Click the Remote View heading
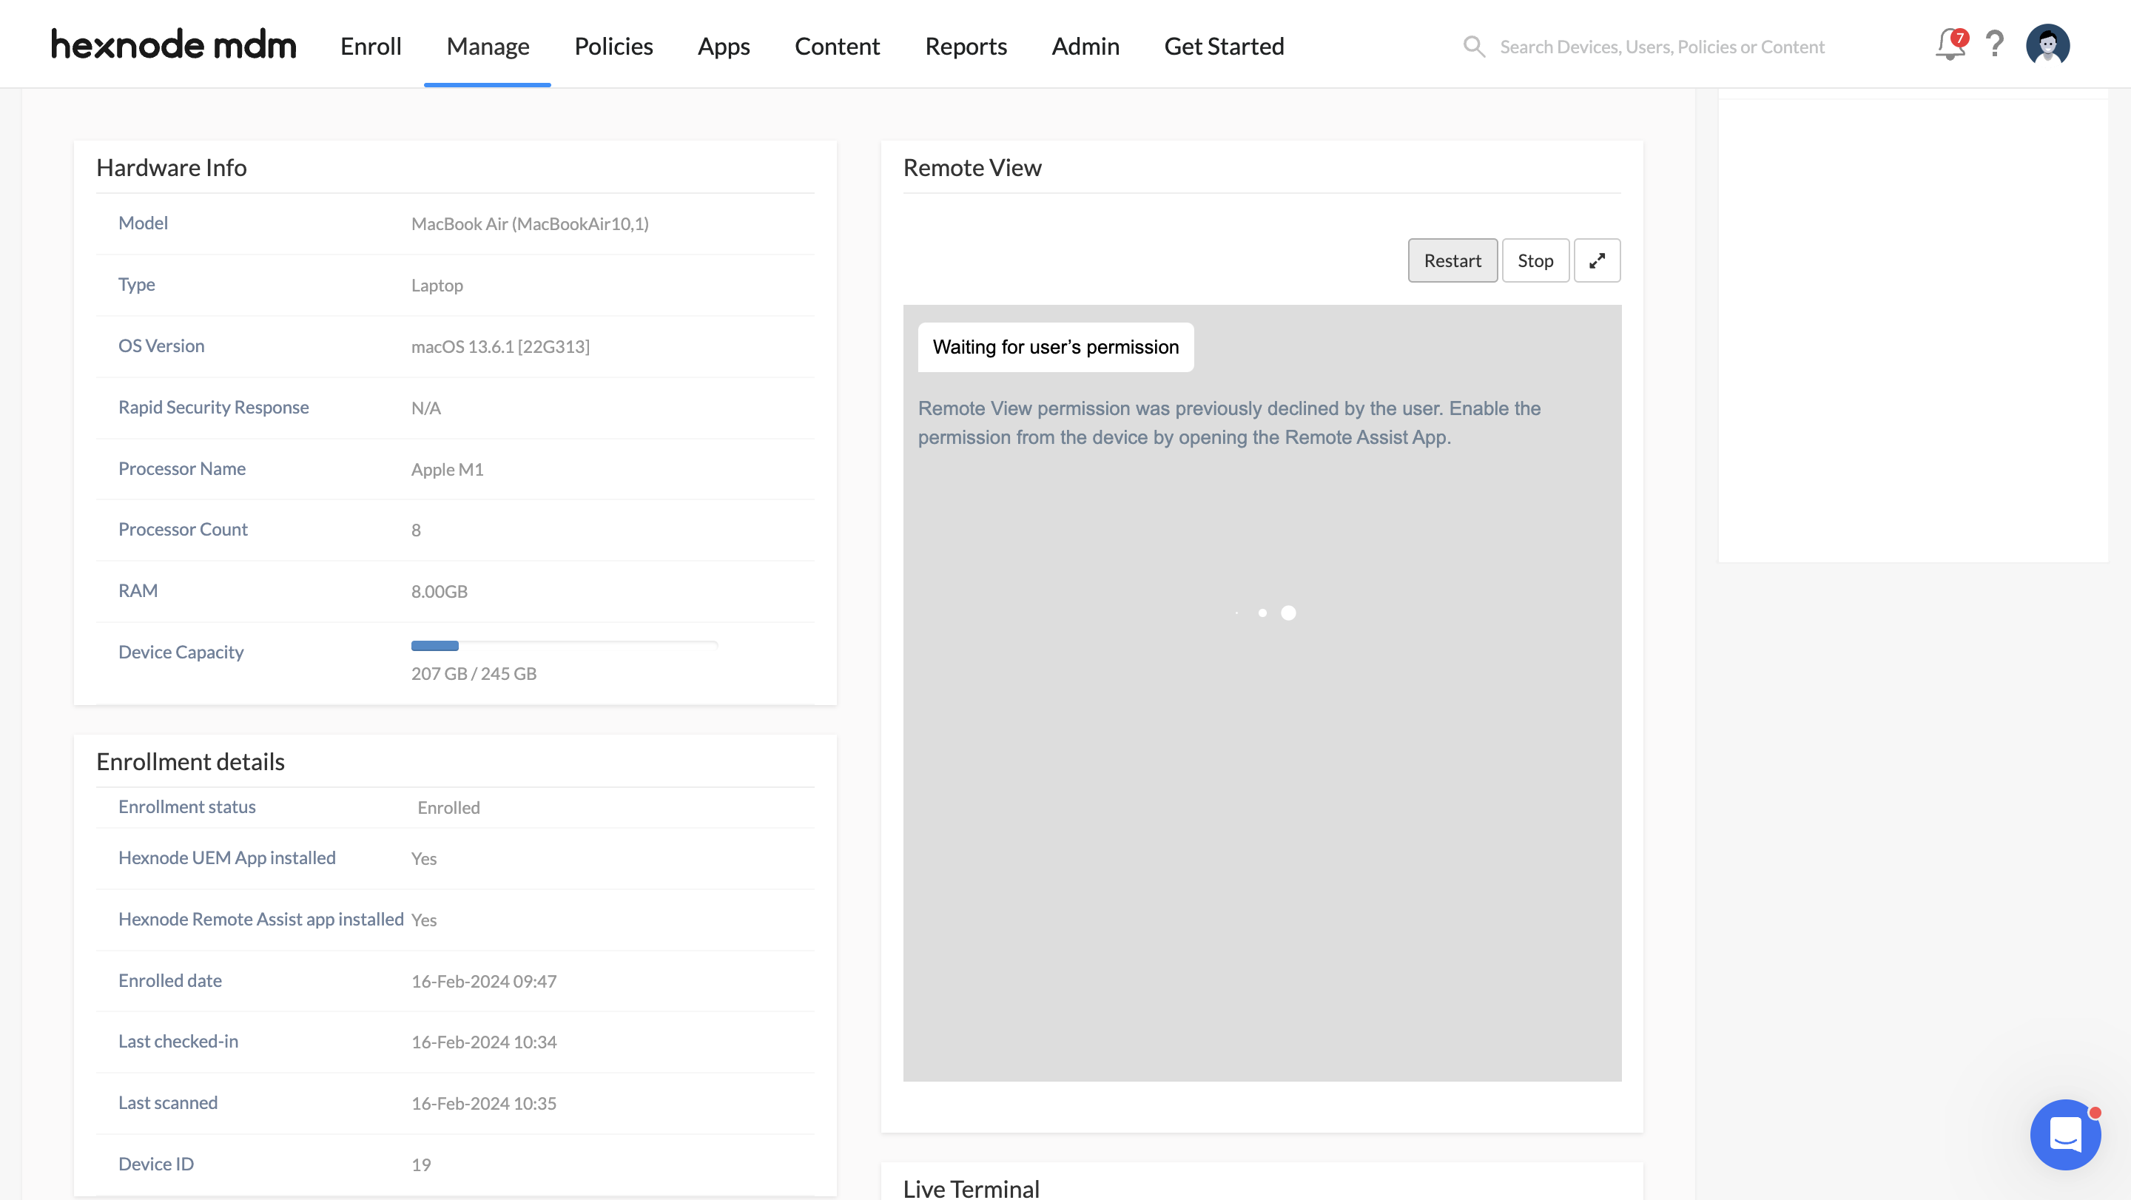This screenshot has height=1200, width=2131. 972,167
